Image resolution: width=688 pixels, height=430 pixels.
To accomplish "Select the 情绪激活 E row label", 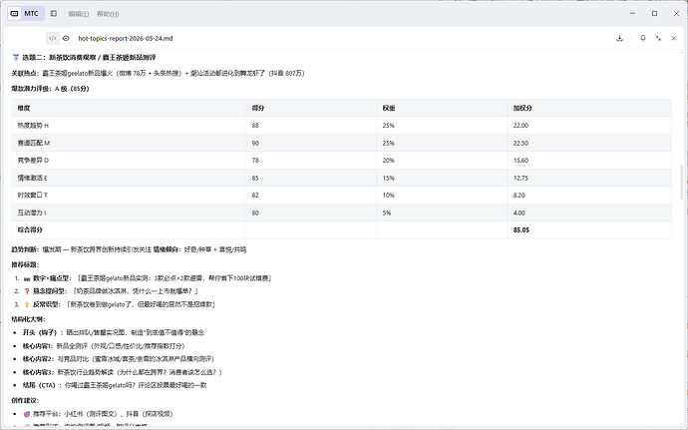I will pos(33,178).
